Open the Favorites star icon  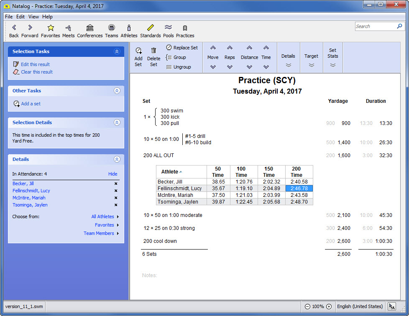pos(51,28)
